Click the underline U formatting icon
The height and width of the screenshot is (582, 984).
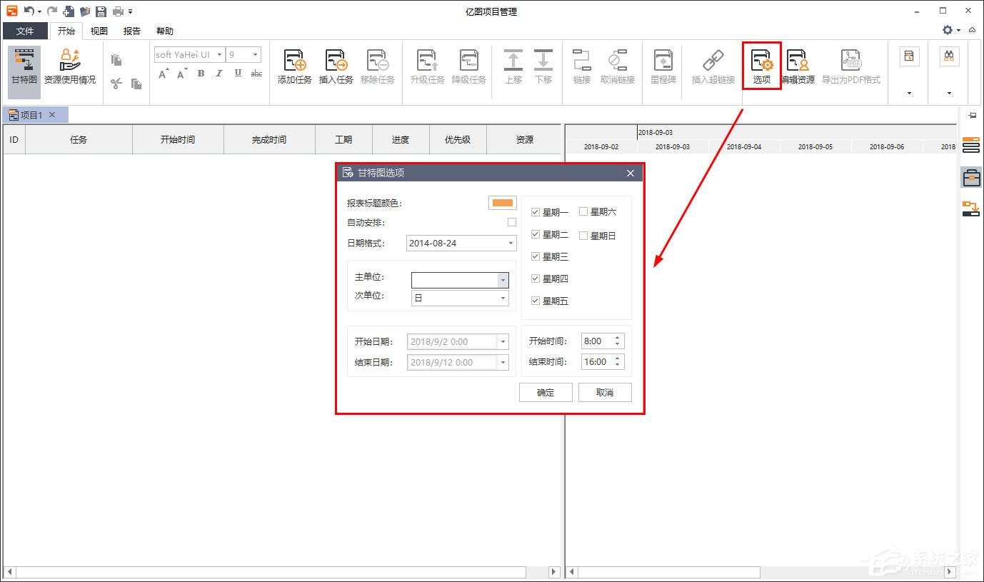tap(238, 74)
